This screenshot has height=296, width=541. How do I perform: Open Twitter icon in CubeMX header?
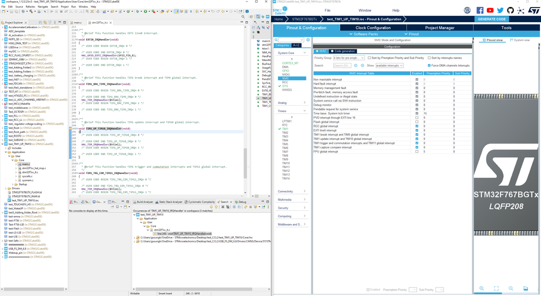[500, 10]
